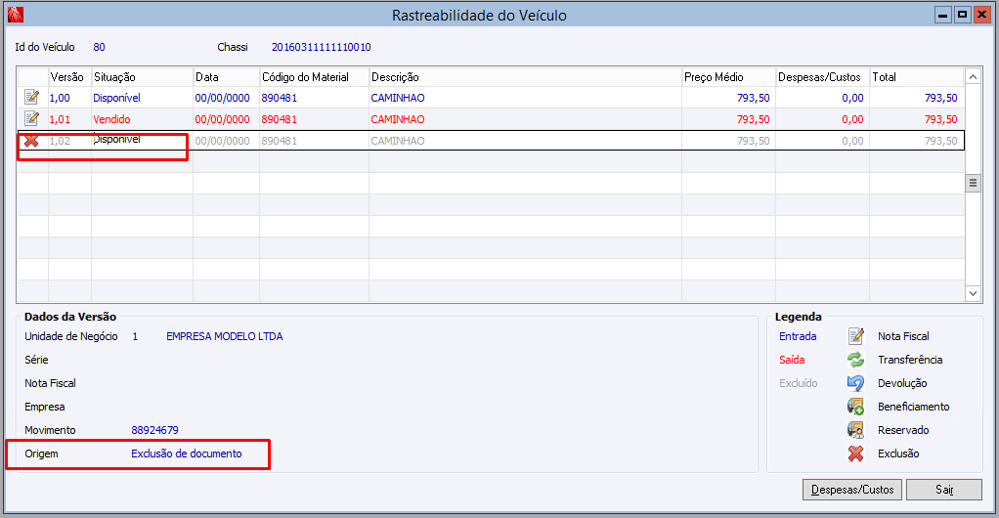
Task: Click the Movimento value 88924679
Action: point(154,430)
